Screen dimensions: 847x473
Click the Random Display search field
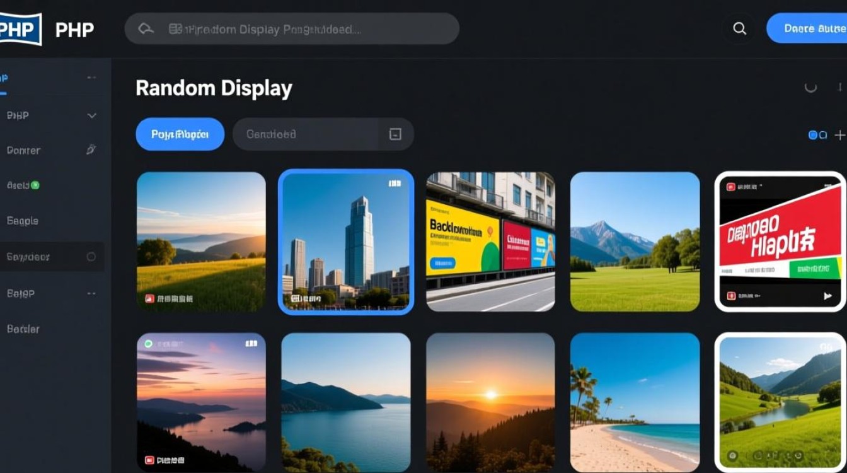click(x=291, y=29)
